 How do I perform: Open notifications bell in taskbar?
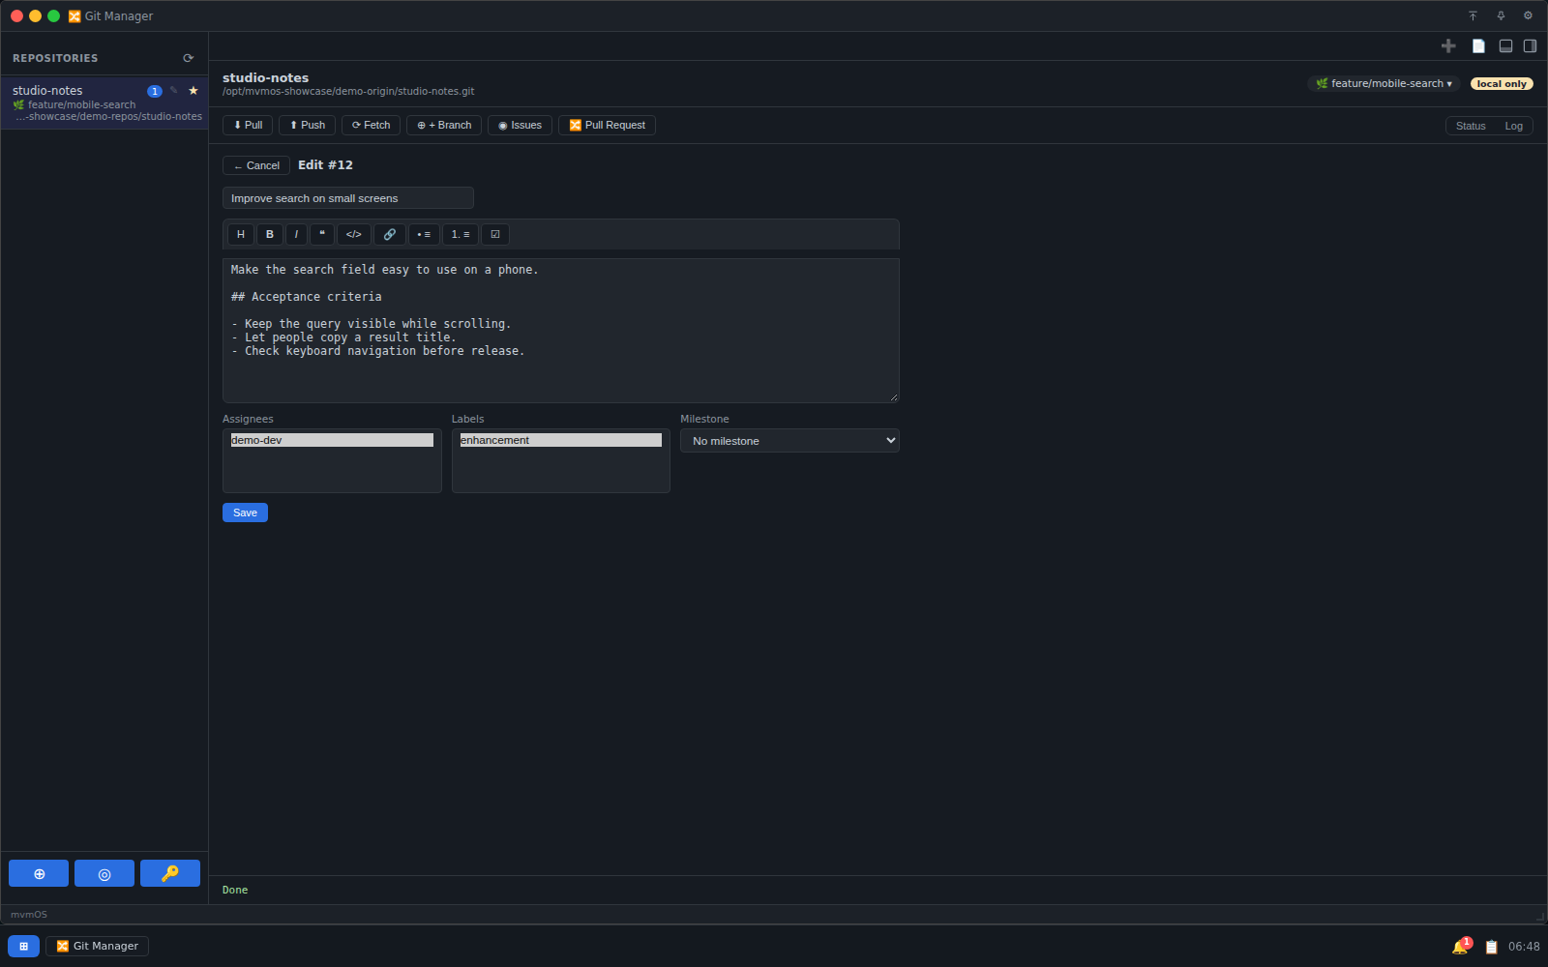[x=1461, y=947]
